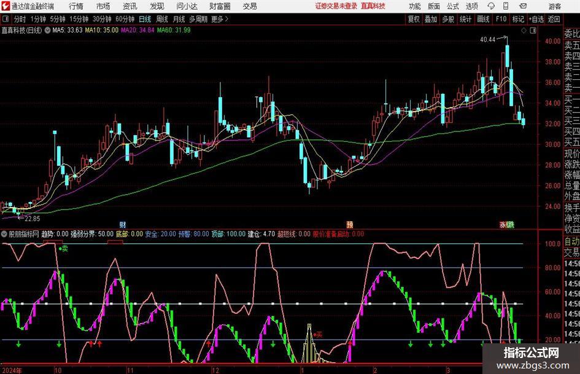The width and height of the screenshot is (580, 374).
Task: Click the 画线 drawing button
Action: click(x=483, y=19)
